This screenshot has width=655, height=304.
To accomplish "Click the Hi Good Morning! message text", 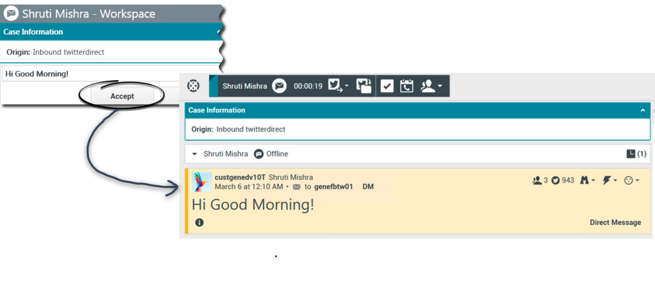I will point(253,204).
